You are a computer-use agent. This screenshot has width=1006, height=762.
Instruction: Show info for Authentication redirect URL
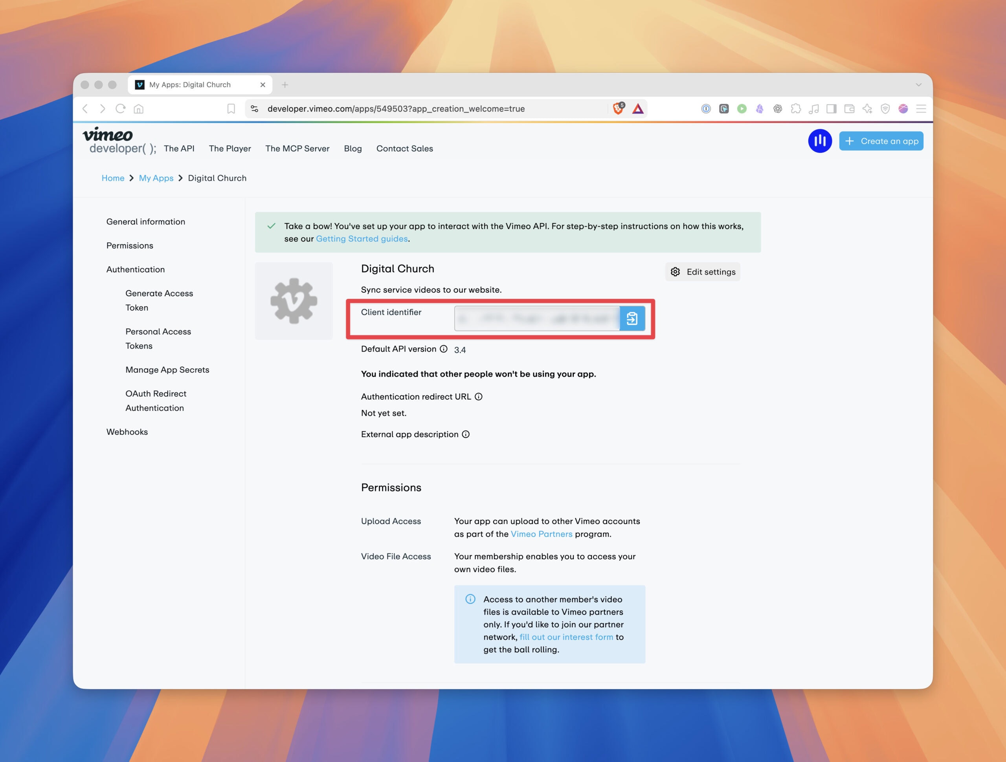click(479, 396)
